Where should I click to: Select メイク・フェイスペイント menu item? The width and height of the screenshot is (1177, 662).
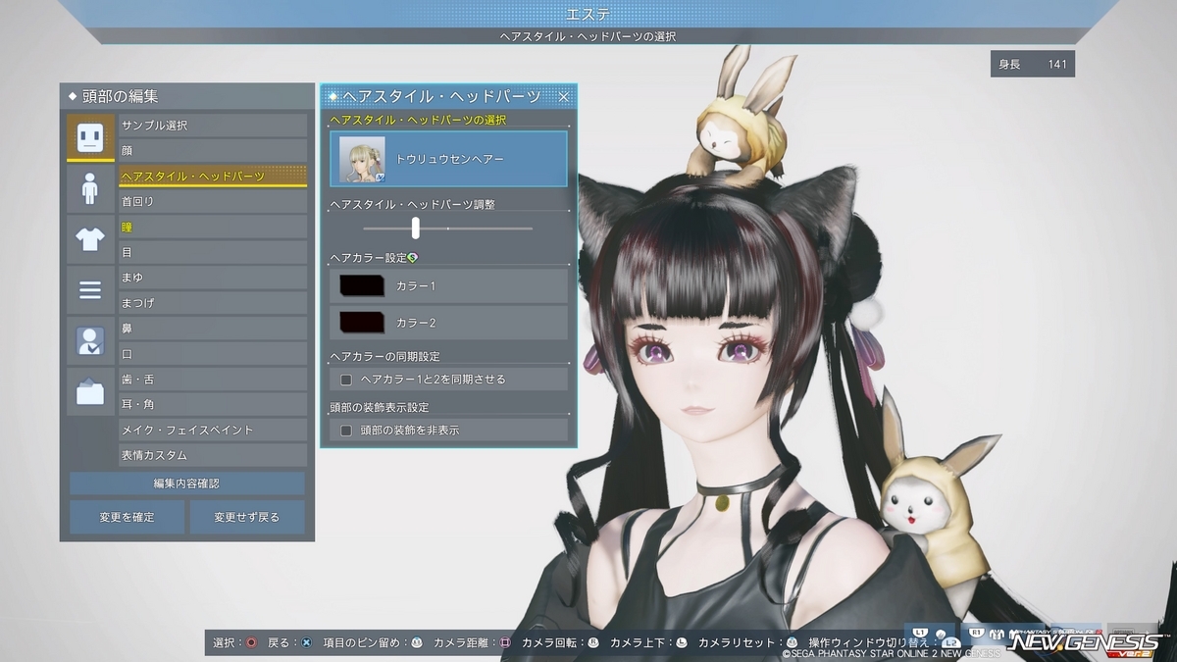pyautogui.click(x=213, y=430)
